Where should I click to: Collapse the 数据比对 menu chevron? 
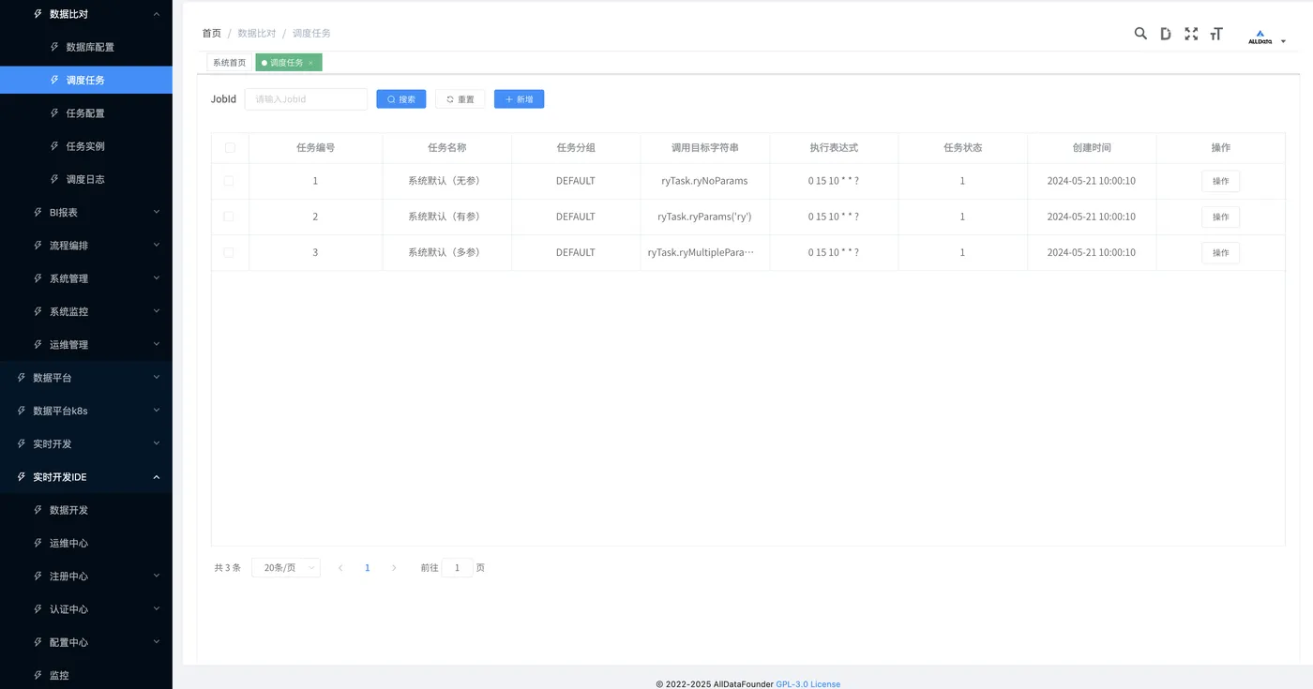tap(156, 14)
